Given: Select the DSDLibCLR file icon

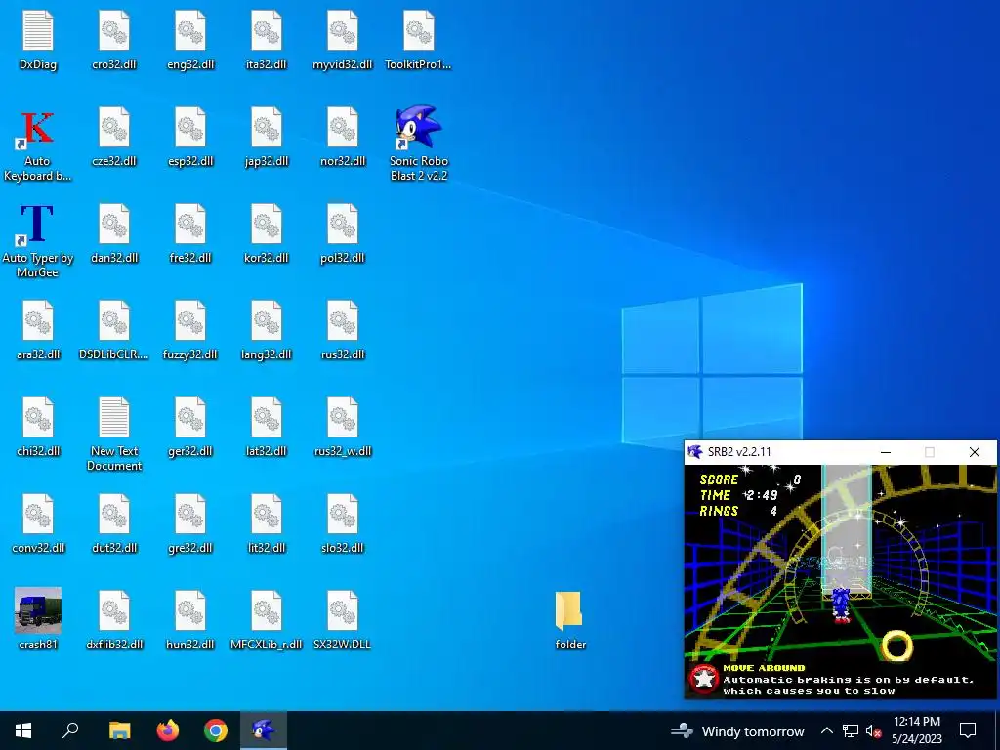Looking at the screenshot, I should pos(114,320).
